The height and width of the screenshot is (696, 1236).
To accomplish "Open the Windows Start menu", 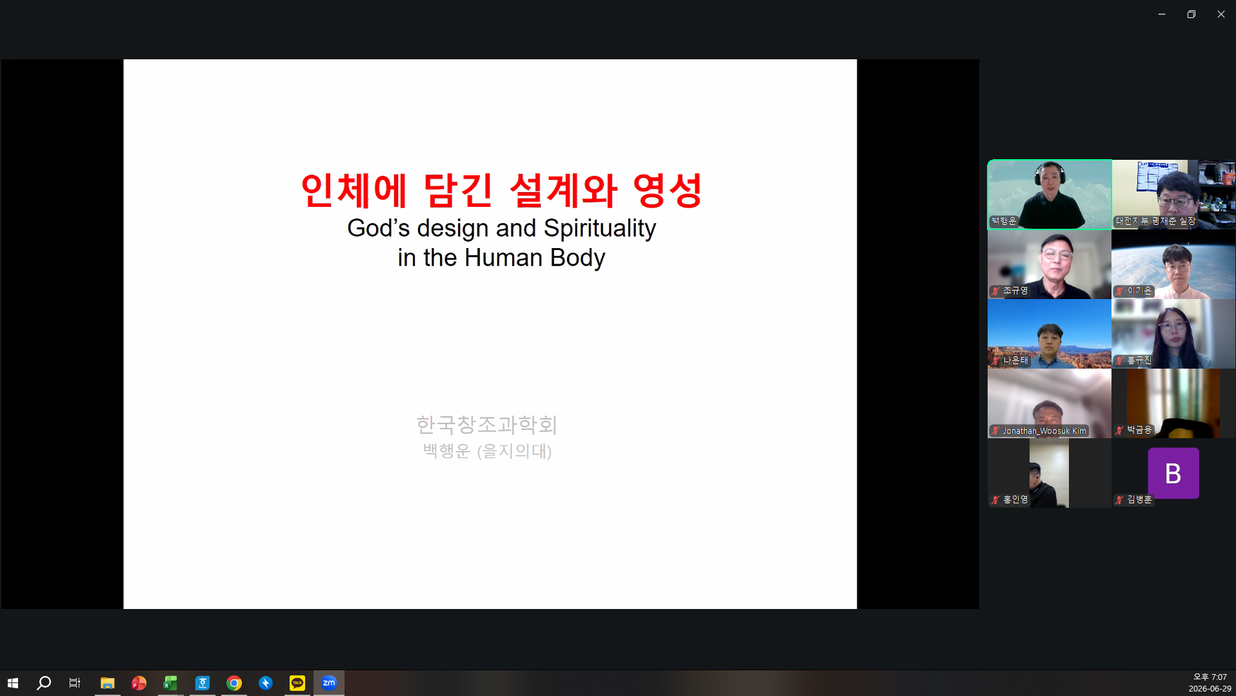I will 13,683.
